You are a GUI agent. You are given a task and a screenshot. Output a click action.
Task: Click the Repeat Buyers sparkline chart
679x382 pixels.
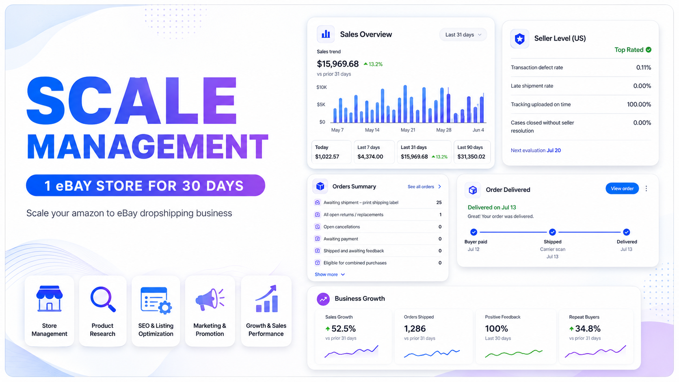(595, 352)
